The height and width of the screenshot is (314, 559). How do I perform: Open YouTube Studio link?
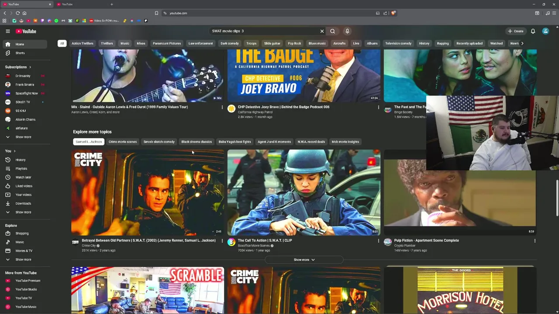(25, 290)
